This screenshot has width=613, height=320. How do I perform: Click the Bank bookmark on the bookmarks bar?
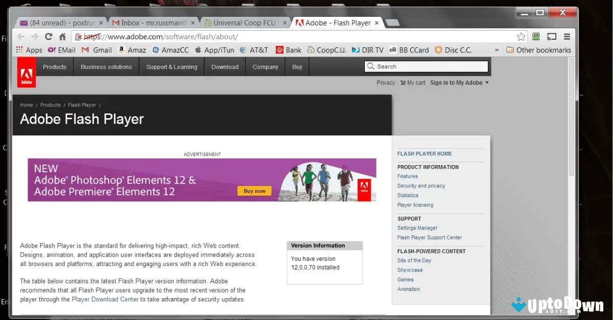click(x=289, y=49)
